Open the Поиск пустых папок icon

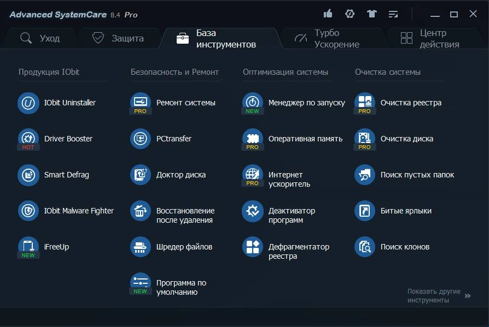pos(365,175)
